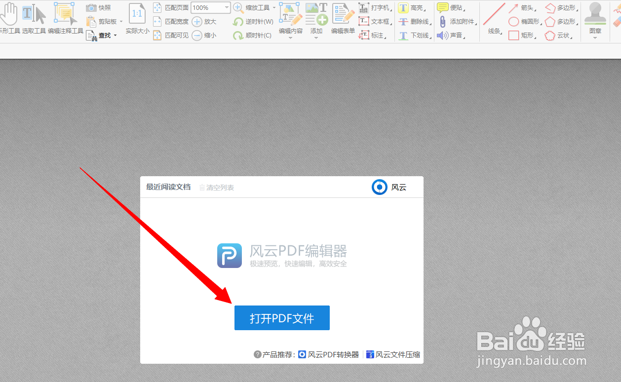
Task: Choose the 编辑注释工具 annotation edit tool
Action: pos(66,18)
